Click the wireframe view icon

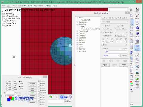click(70, 97)
